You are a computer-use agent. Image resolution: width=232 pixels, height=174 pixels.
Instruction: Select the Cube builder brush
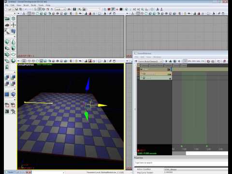[x=7, y=42]
